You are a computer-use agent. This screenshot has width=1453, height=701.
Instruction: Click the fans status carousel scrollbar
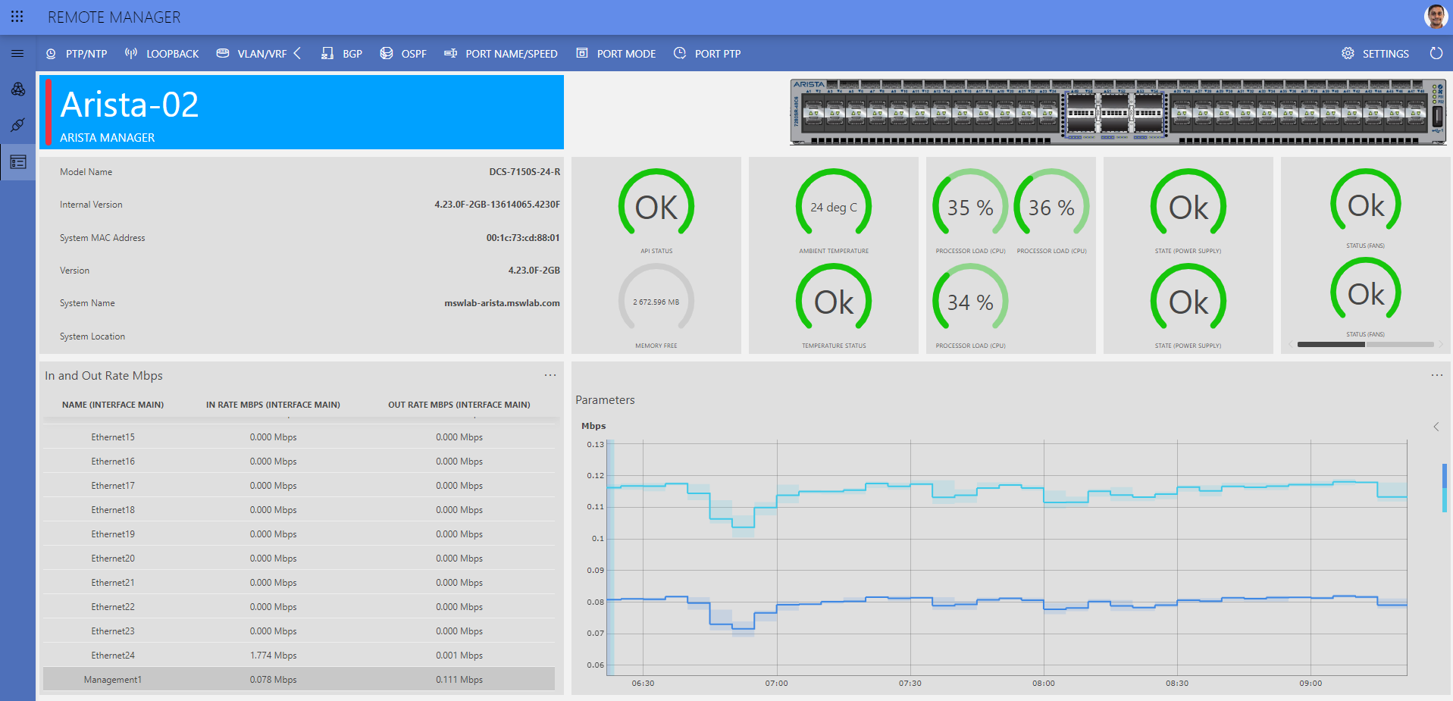pos(1365,344)
